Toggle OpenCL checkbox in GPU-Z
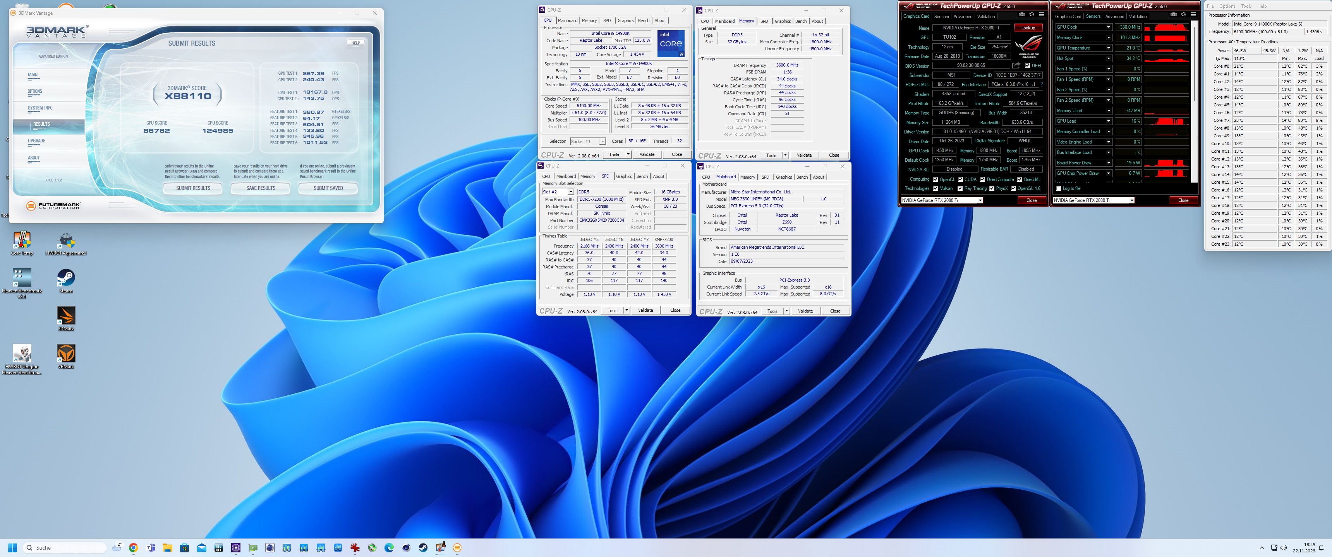1332x557 pixels. pos(935,179)
